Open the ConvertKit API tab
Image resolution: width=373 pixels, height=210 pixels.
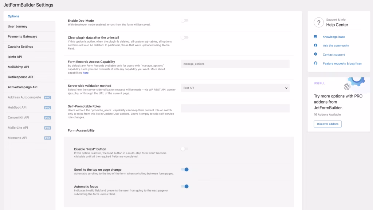point(29,117)
